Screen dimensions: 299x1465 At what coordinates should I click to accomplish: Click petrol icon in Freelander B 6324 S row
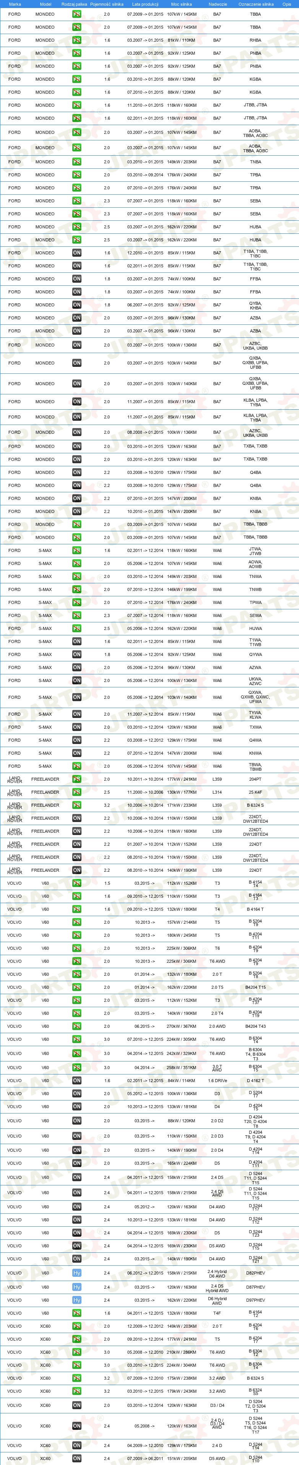coord(77,805)
